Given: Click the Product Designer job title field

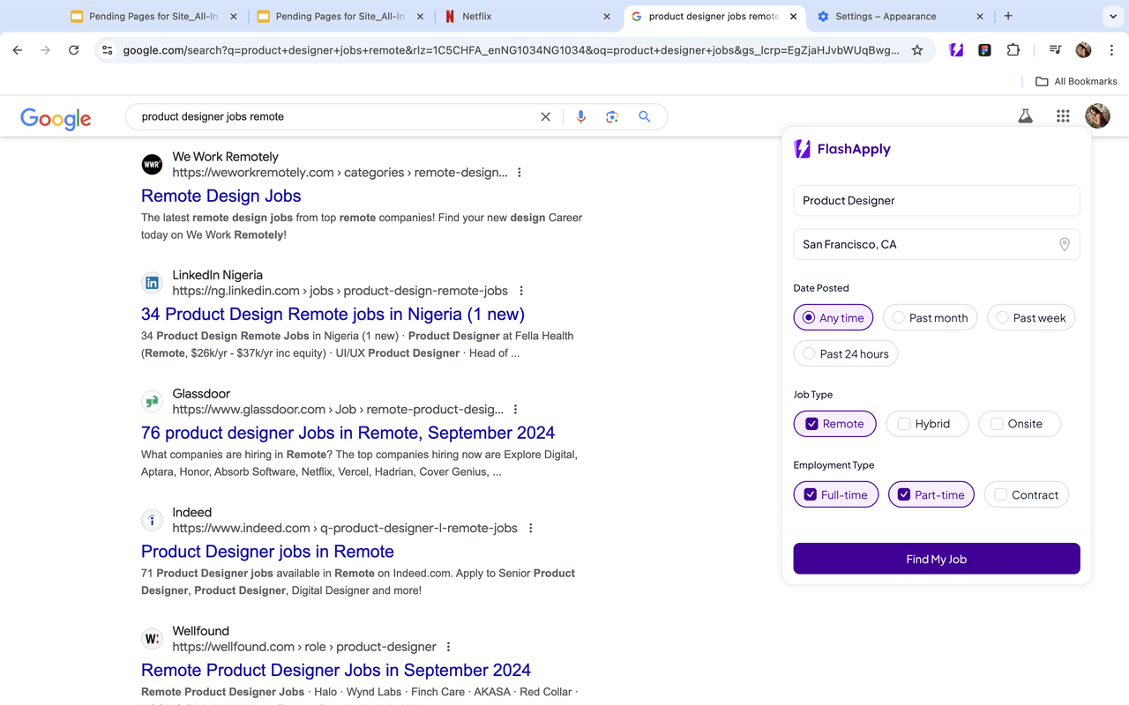Looking at the screenshot, I should [937, 200].
